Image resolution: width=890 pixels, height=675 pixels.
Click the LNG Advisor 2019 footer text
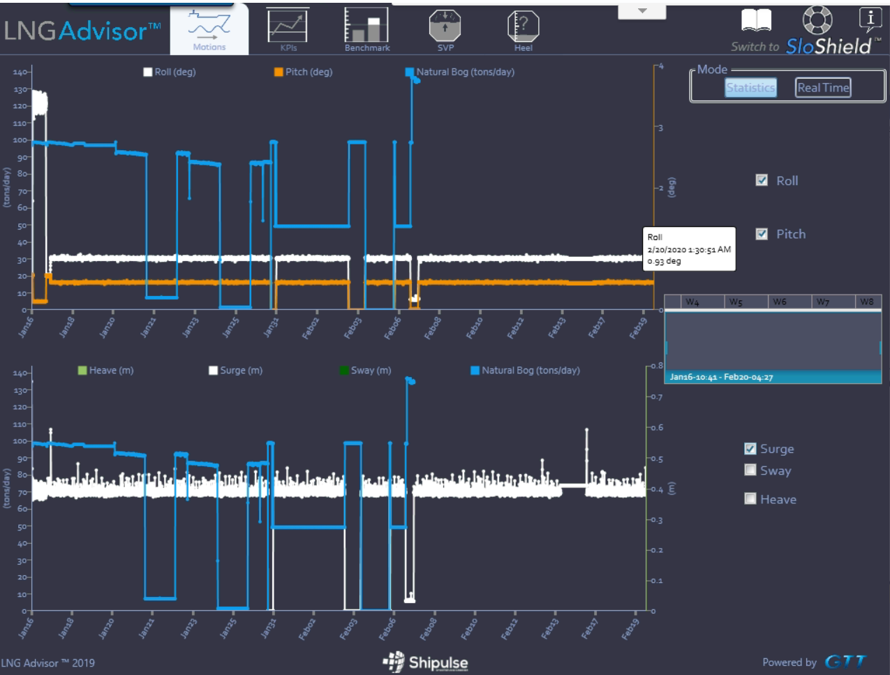(47, 663)
